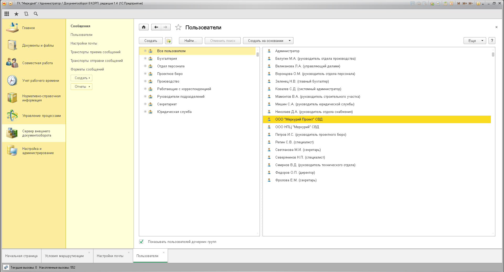Viewport: 504px width, 272px height.
Task: Click the M+ memory button
Action: click(x=465, y=3)
